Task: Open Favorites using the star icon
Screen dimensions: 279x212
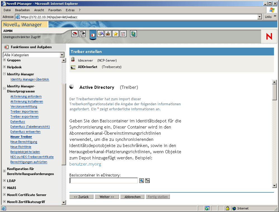Action: [x=115, y=33]
